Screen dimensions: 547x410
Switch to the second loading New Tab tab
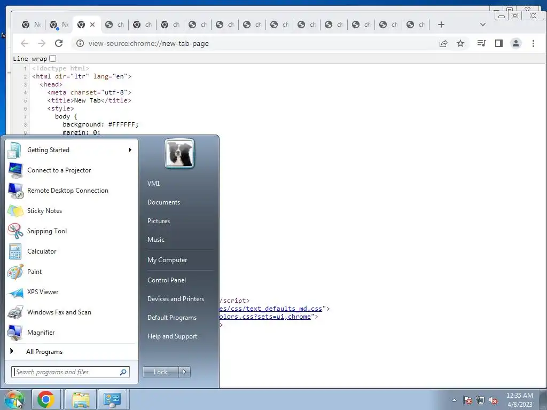59,25
